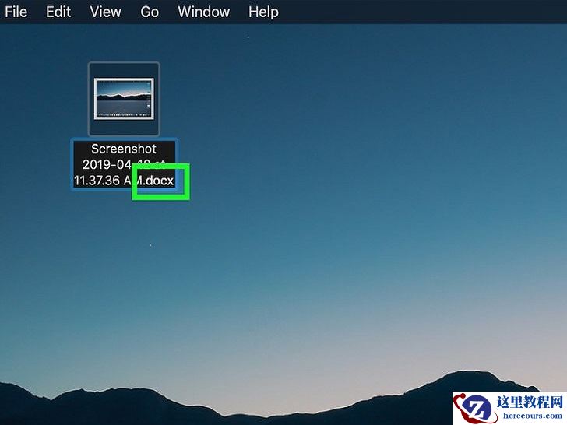
Task: Open the View menu
Action: 105,12
